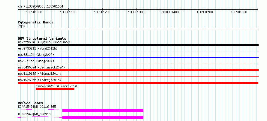Screen dimensions: 267x121
Task: Click ruler coordinate 138981200
Action: pos(102,12)
